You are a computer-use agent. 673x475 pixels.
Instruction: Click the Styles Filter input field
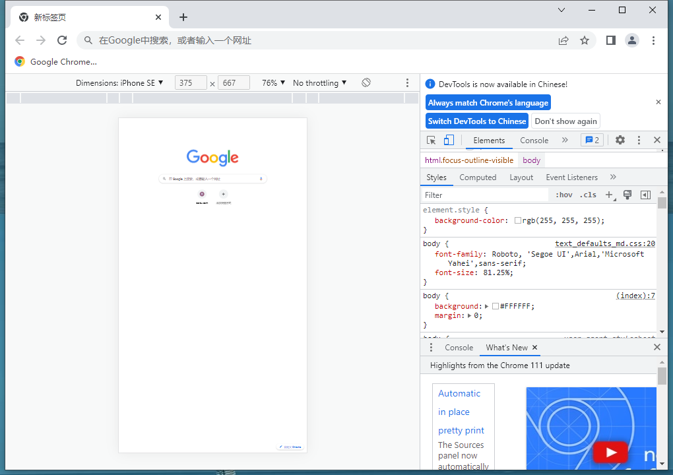tap(486, 195)
